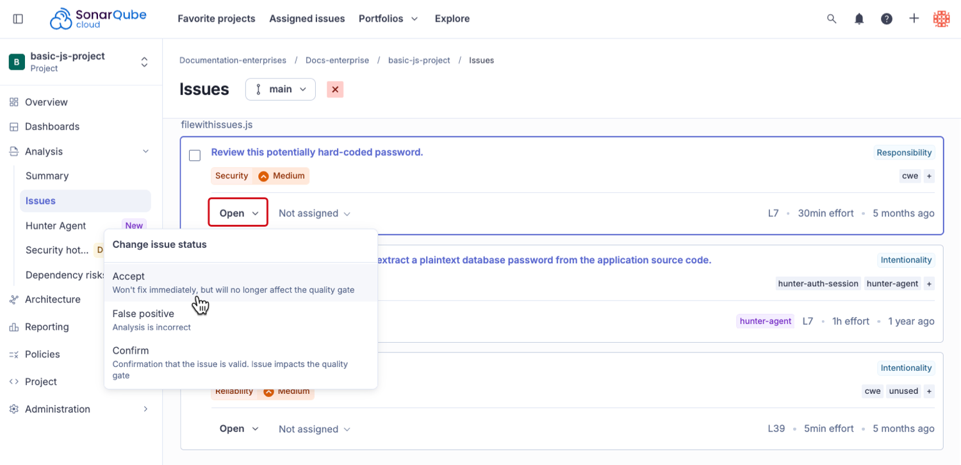Open the hard-coded password issue title link

click(x=317, y=152)
